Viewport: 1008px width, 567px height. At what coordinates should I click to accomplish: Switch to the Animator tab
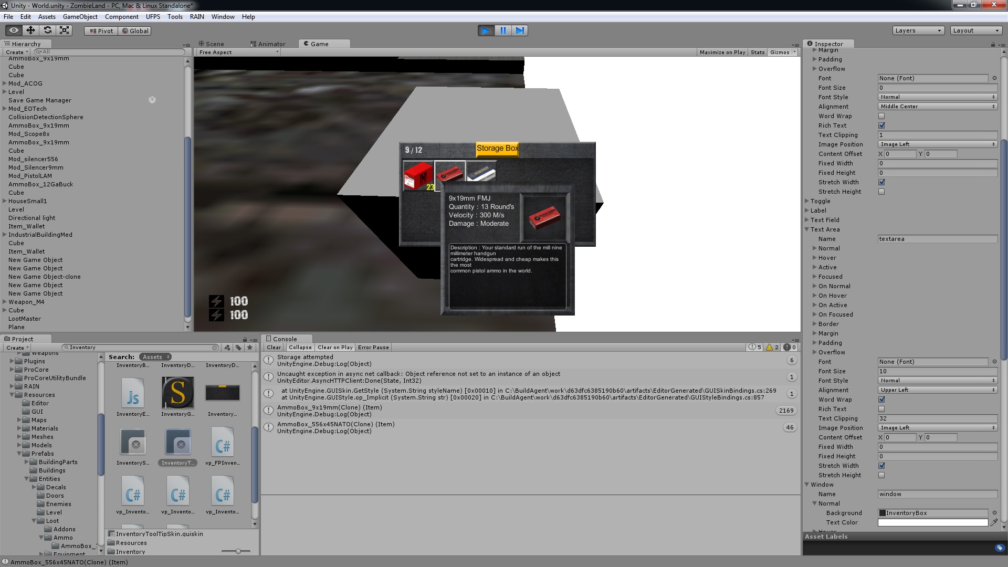point(268,44)
